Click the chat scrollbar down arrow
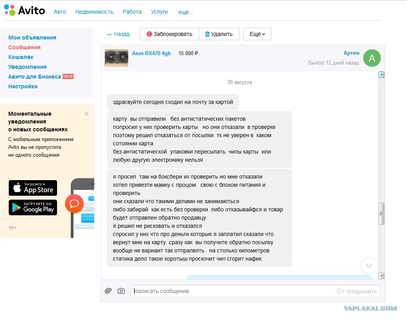 point(381,276)
